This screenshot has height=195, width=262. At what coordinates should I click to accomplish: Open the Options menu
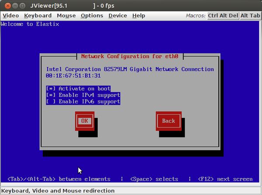(x=92, y=16)
